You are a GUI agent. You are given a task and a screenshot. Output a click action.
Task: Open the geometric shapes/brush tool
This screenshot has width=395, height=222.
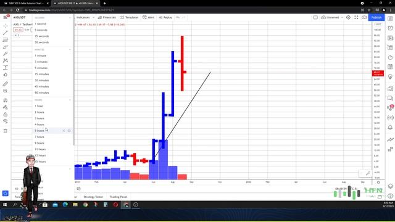click(x=6, y=47)
